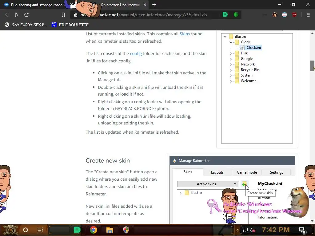Click the Create new skin heading
Image resolution: width=315 pixels, height=236 pixels.
click(108, 160)
